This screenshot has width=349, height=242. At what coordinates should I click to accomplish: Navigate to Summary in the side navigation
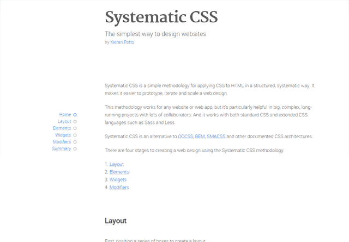click(62, 148)
